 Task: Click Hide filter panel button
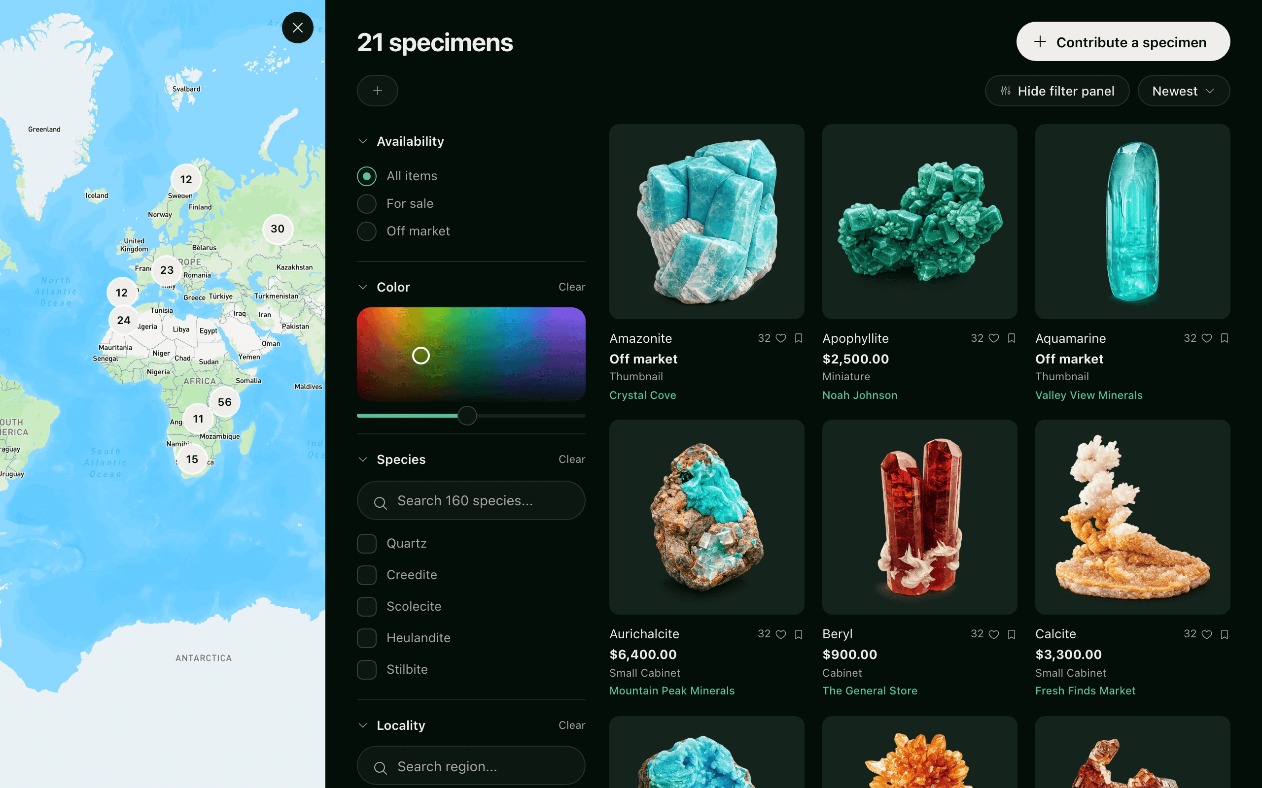1057,91
